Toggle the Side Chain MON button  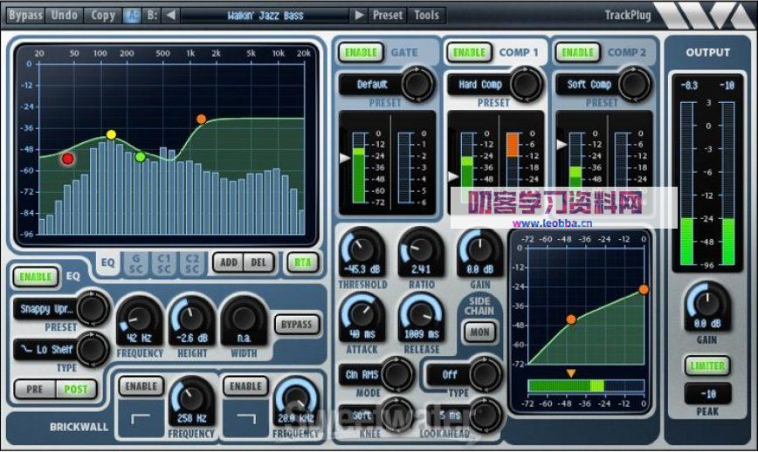[x=479, y=332]
